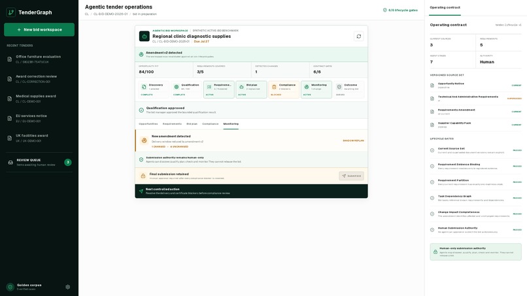This screenshot has width=527, height=296.
Task: Click the Golden corpus shield icon
Action: [10, 287]
